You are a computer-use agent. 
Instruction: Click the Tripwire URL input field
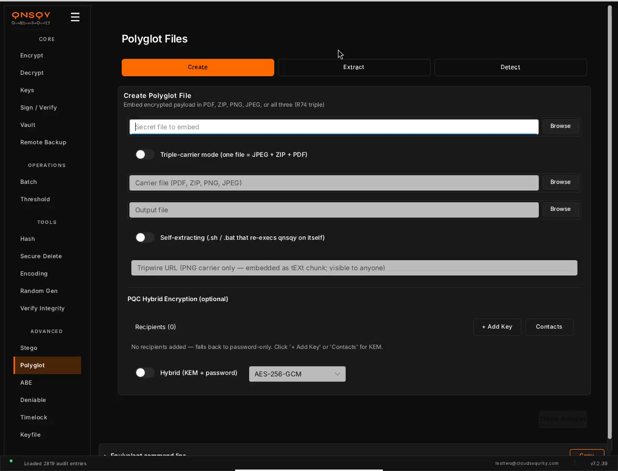(354, 268)
